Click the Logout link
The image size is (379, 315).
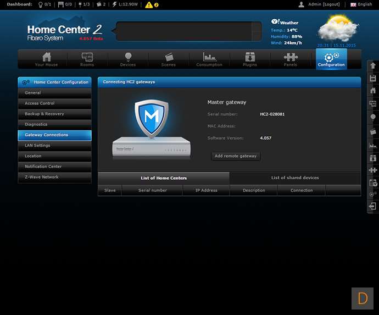tap(331, 4)
